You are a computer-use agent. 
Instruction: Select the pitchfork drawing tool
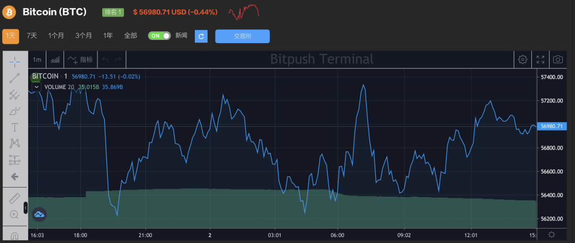tap(15, 95)
